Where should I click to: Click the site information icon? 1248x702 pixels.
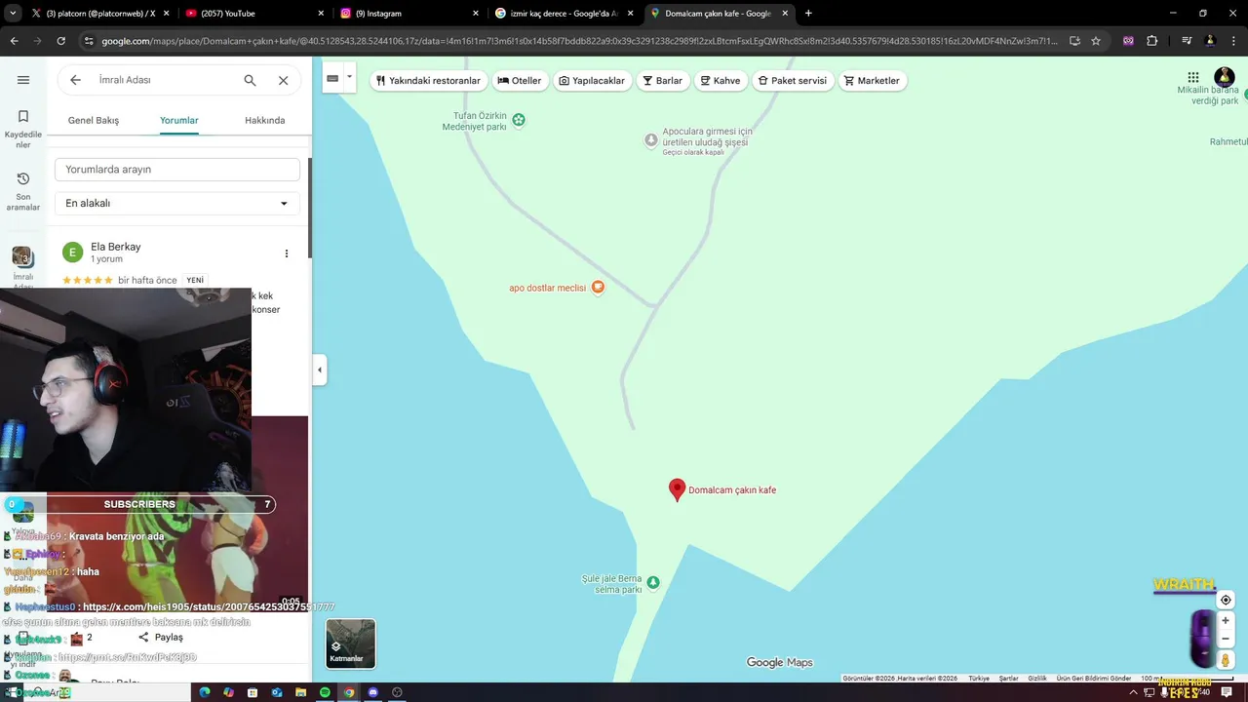(89, 41)
